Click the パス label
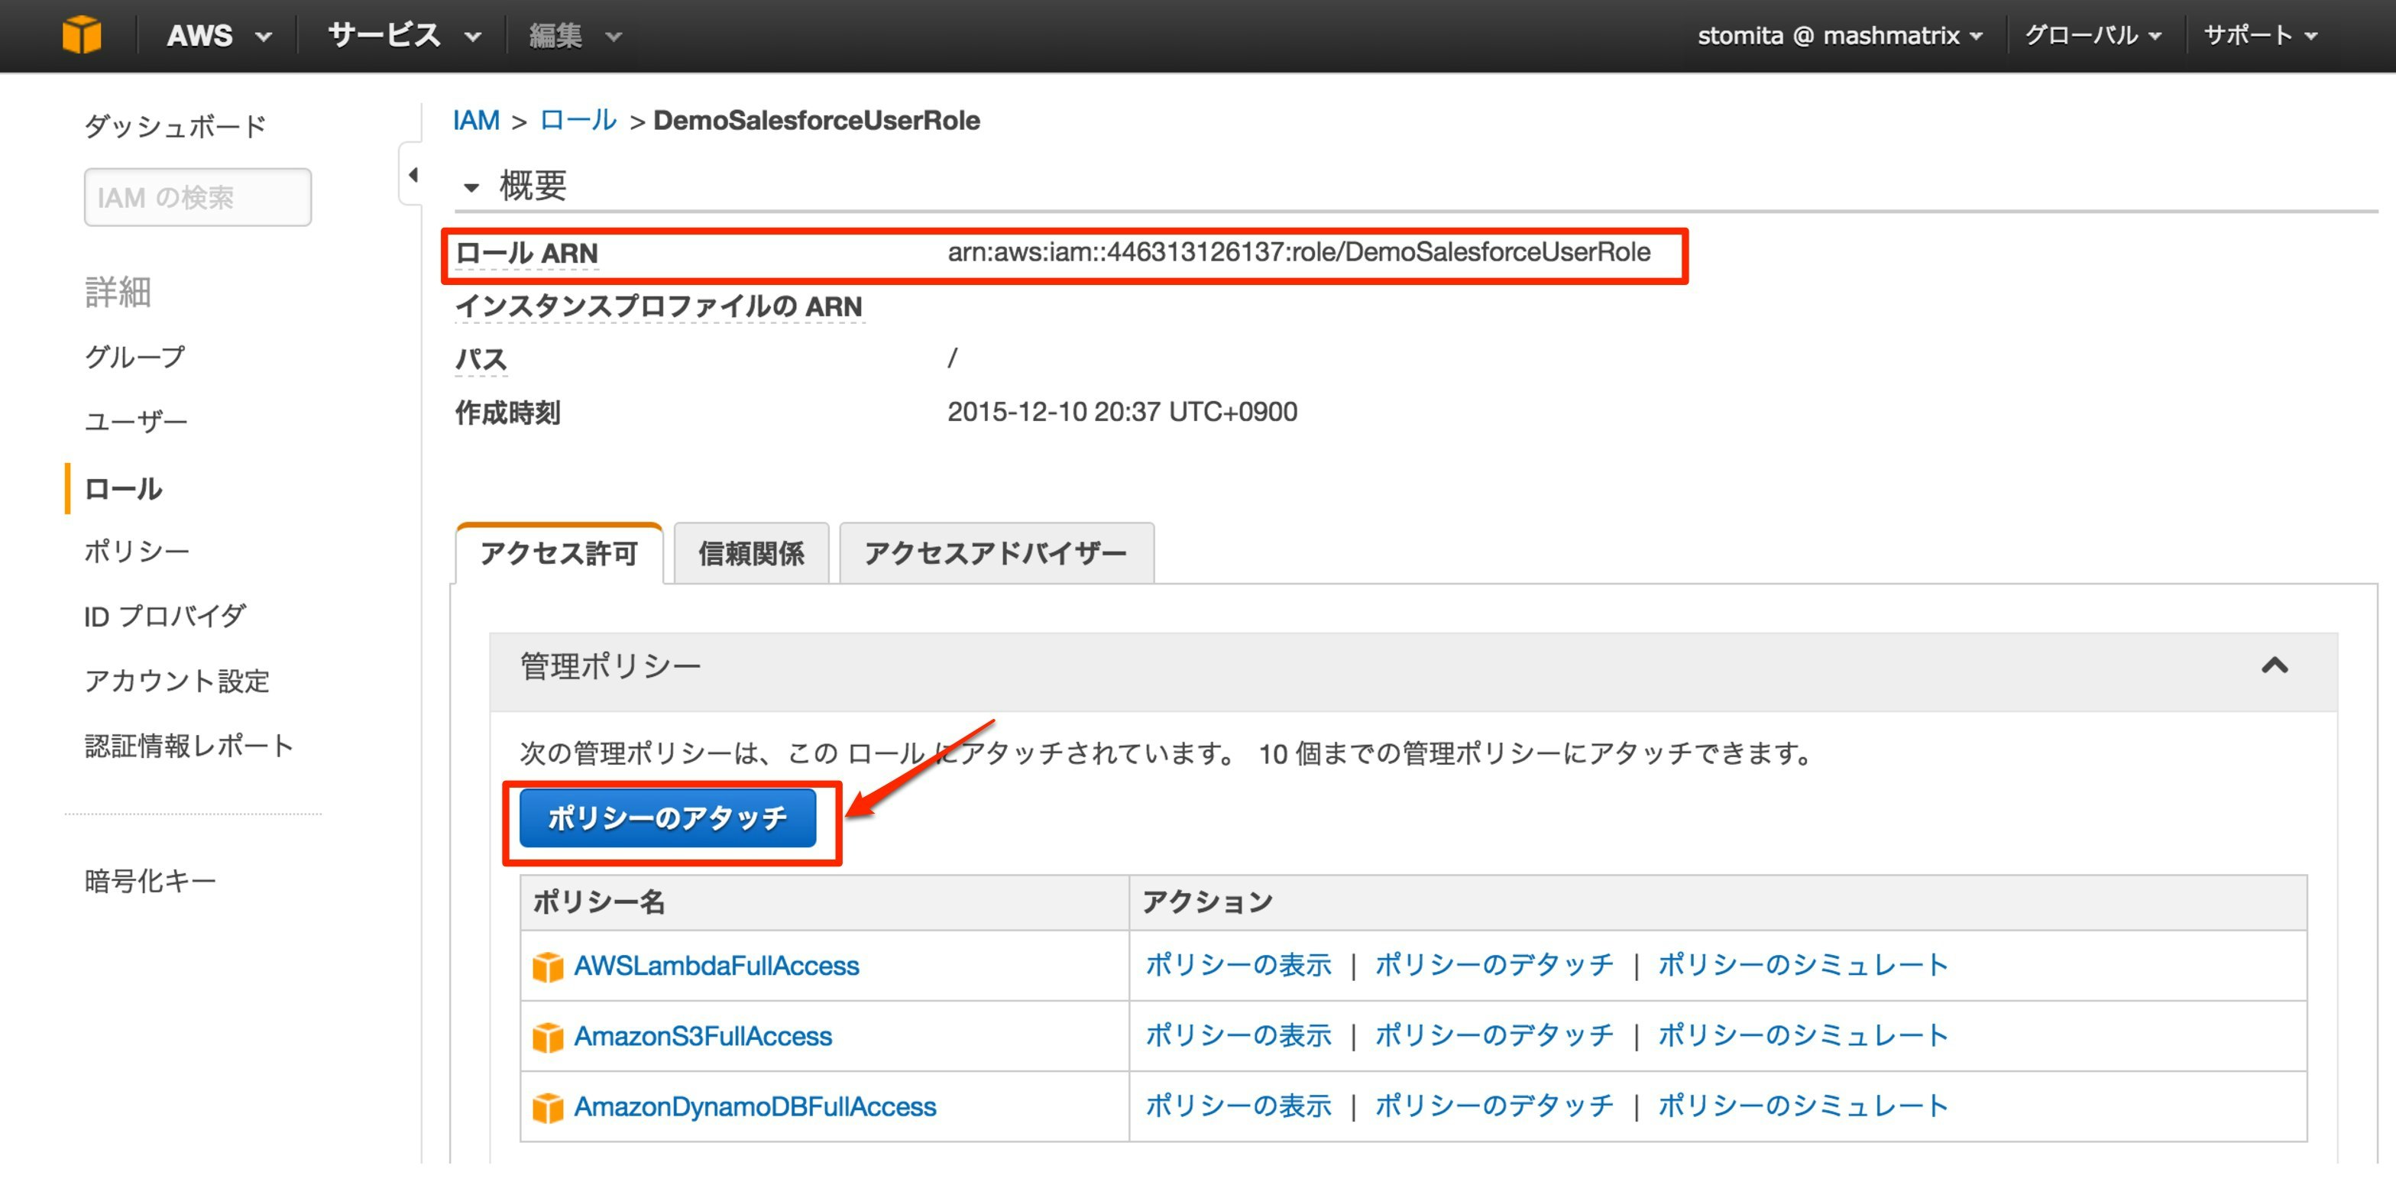The height and width of the screenshot is (1198, 2396). point(481,360)
